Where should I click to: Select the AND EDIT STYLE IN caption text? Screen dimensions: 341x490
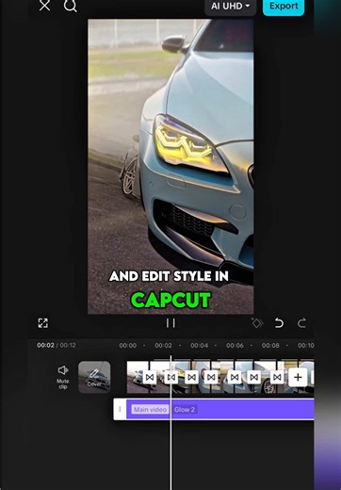pyautogui.click(x=169, y=276)
